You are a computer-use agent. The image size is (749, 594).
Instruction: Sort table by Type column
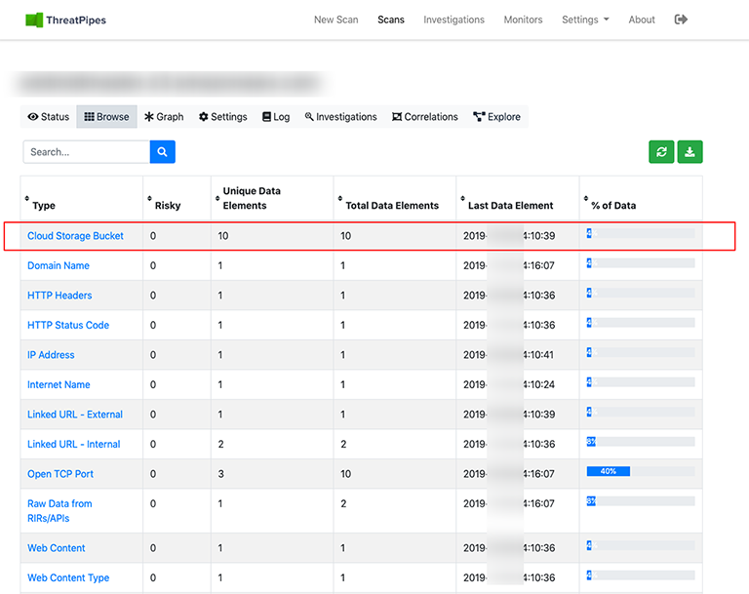(x=43, y=206)
